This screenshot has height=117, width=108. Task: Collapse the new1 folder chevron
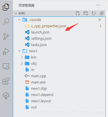coord(19,51)
